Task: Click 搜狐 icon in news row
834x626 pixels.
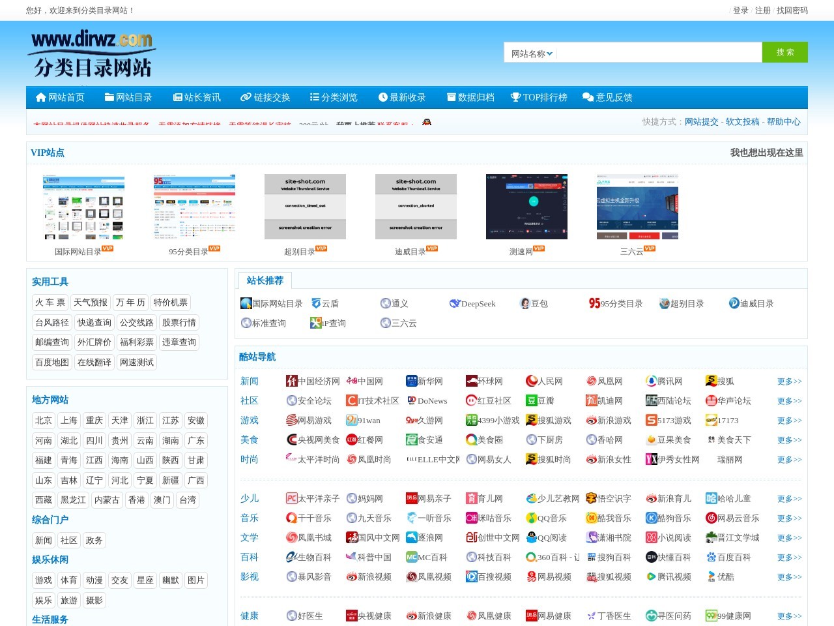Action: [x=712, y=381]
